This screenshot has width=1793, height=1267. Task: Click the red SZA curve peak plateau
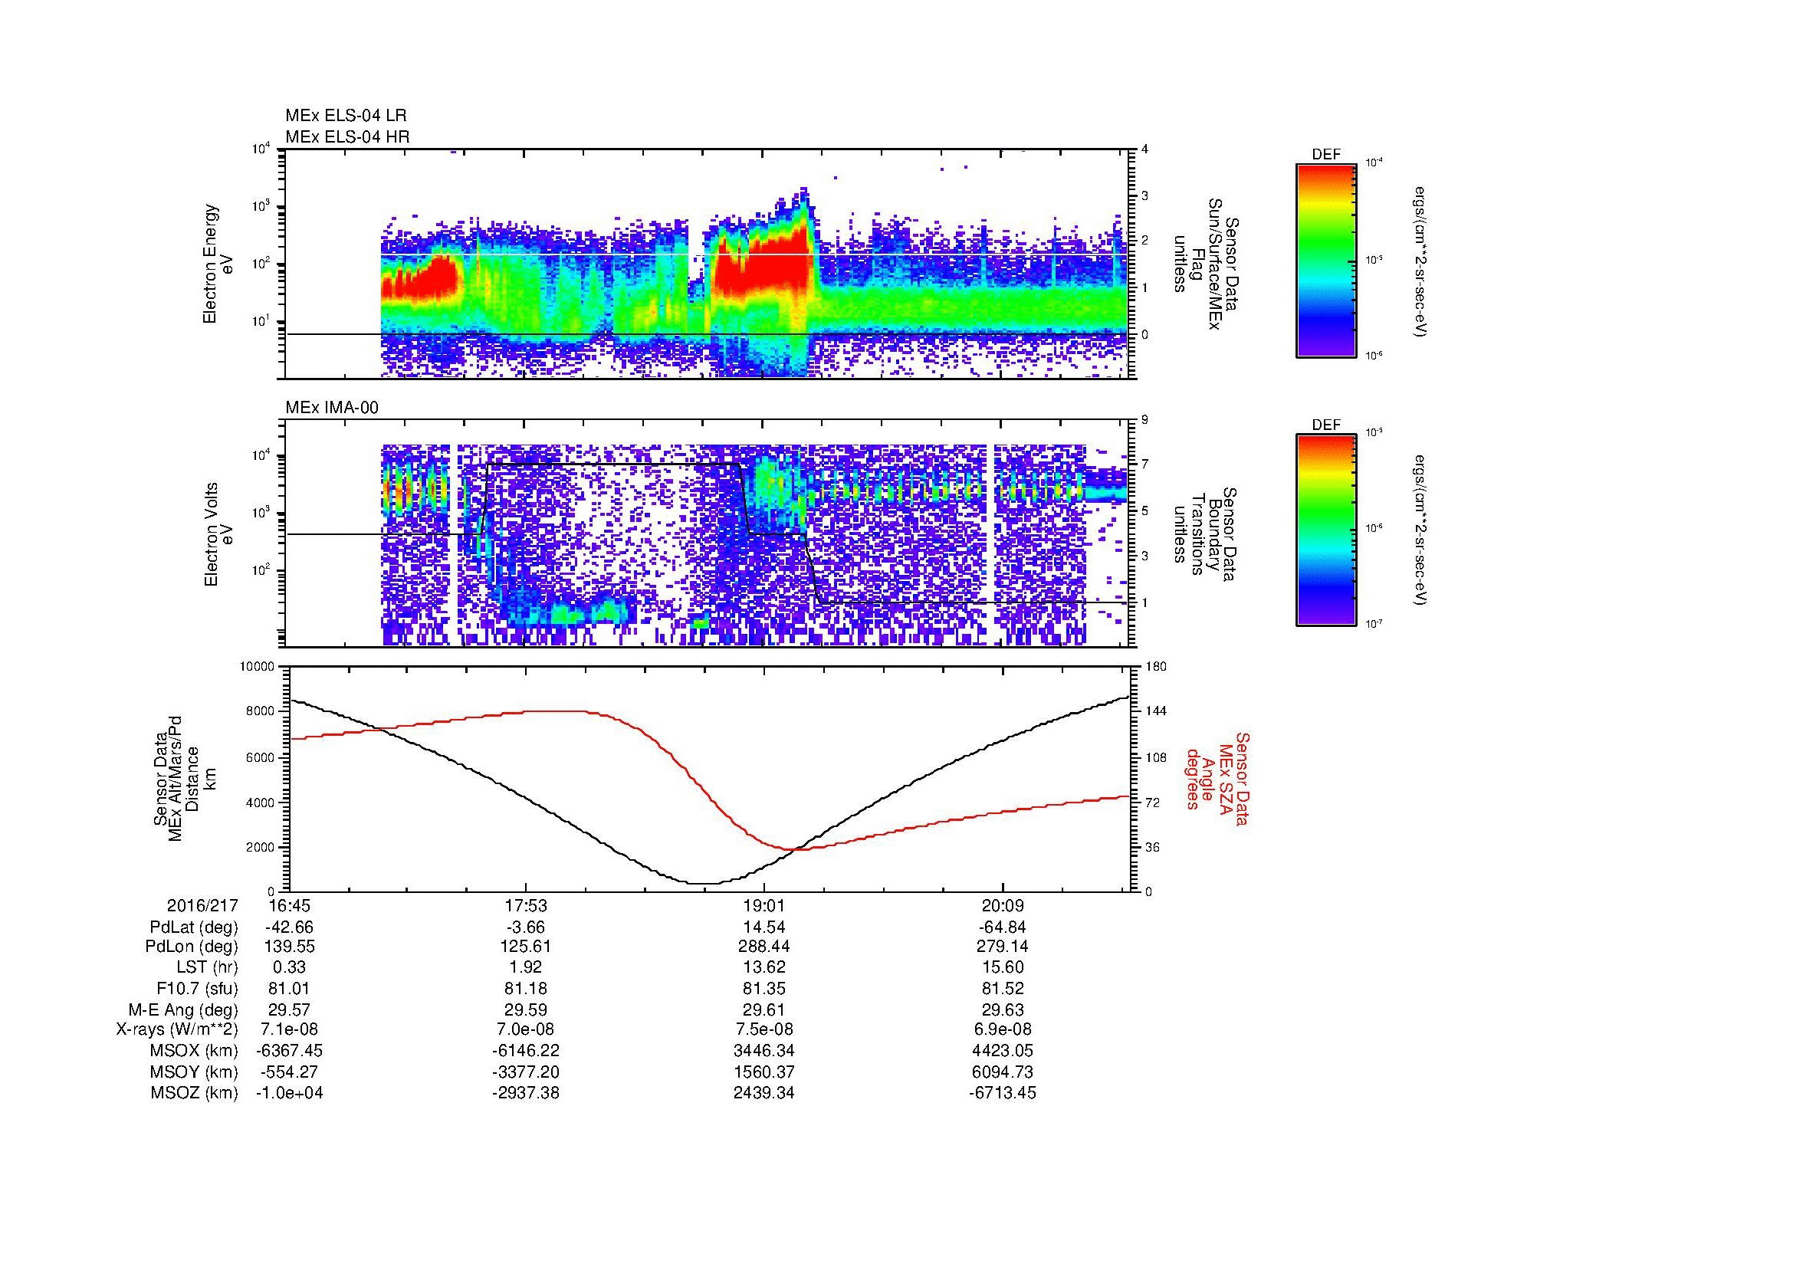tap(556, 711)
